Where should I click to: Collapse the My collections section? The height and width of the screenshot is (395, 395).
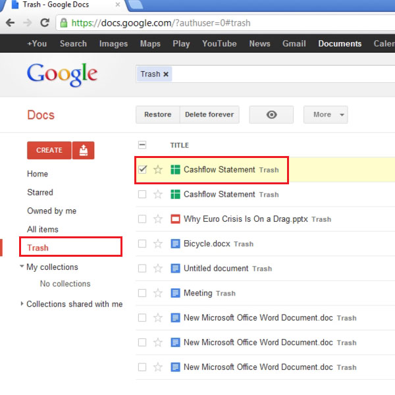(22, 266)
